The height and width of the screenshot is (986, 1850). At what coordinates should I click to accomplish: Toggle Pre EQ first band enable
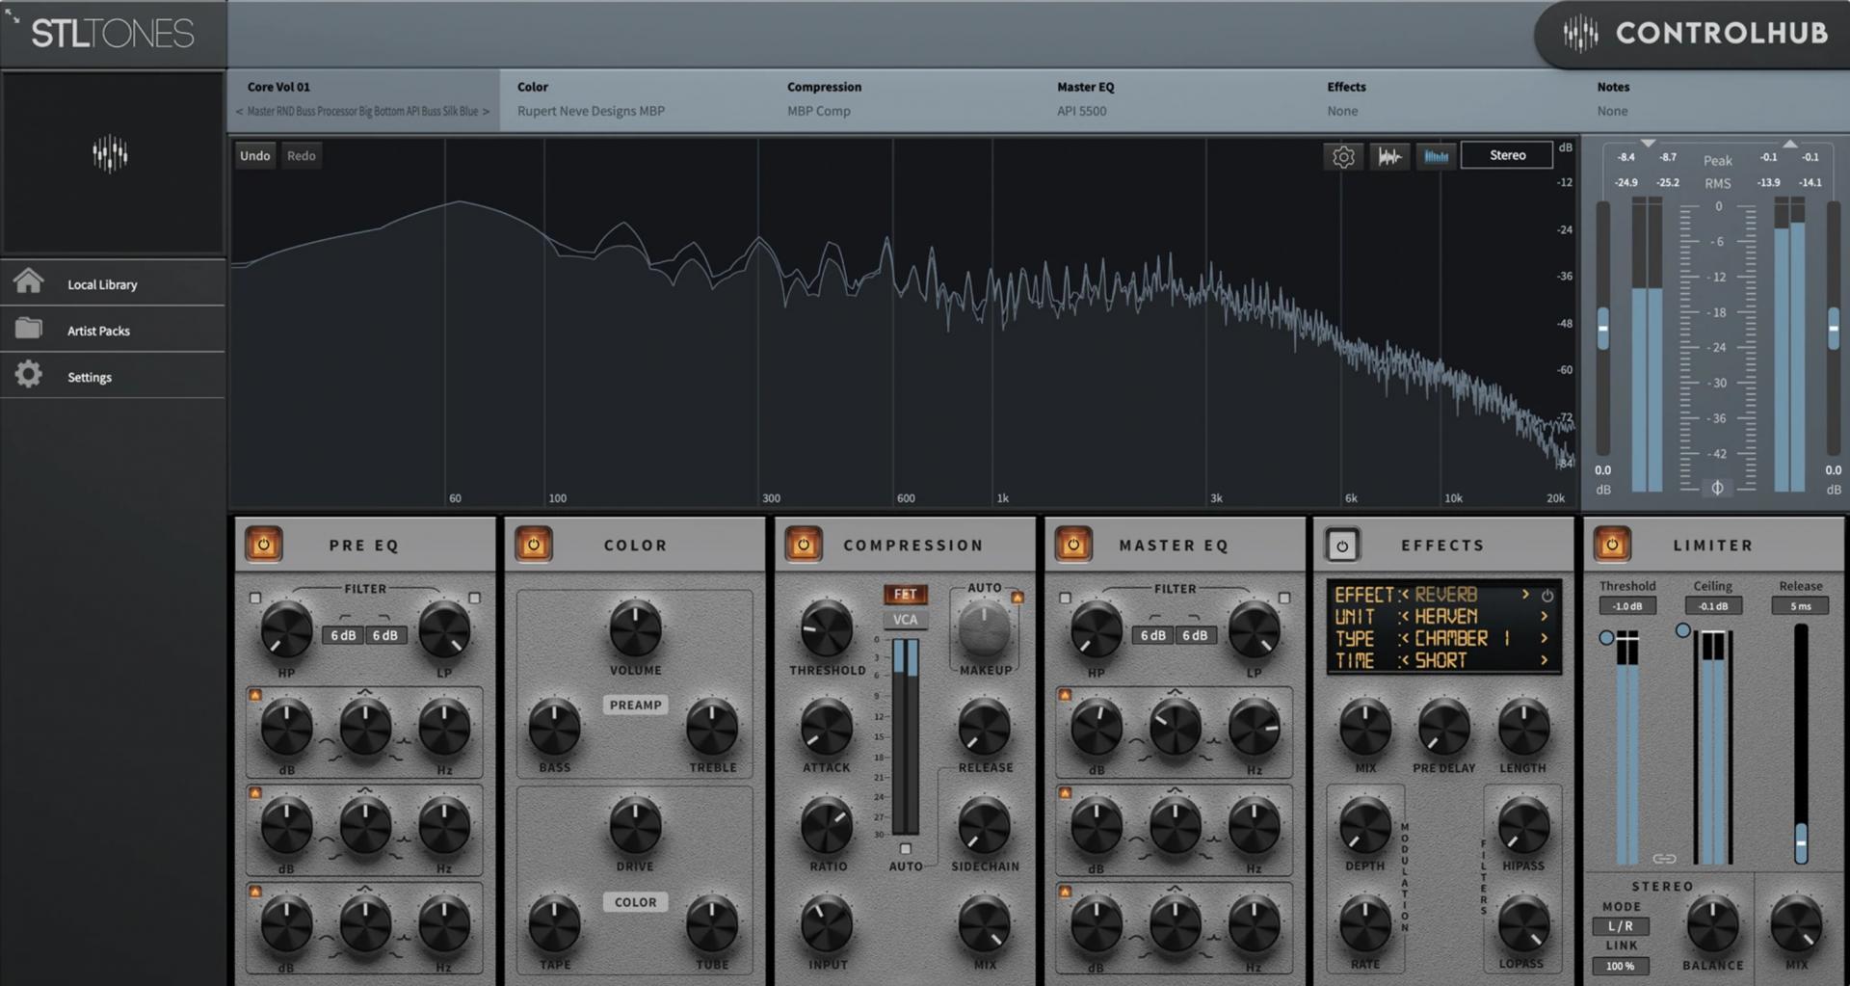pos(255,695)
